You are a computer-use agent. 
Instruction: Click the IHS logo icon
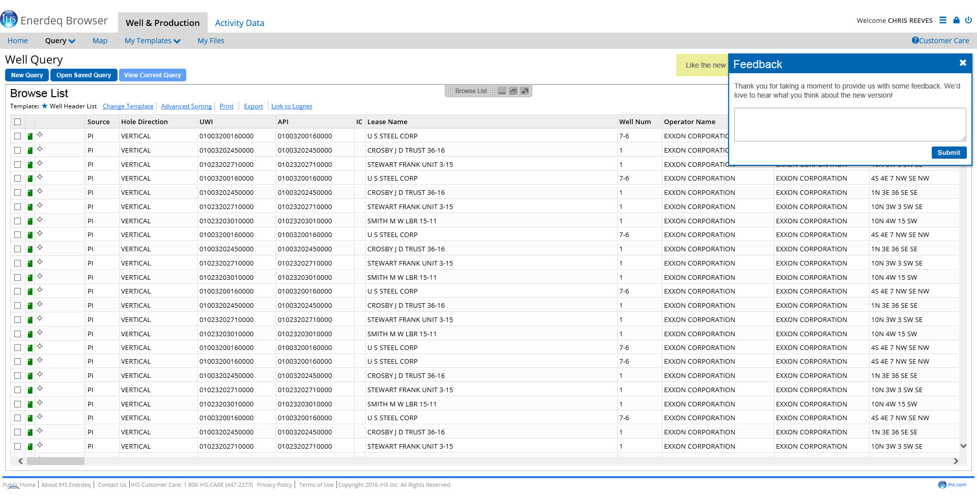[9, 19]
